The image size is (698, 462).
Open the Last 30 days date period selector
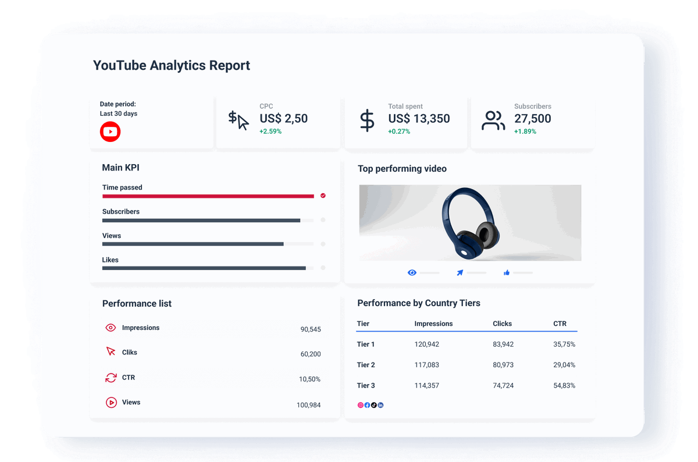(x=119, y=113)
